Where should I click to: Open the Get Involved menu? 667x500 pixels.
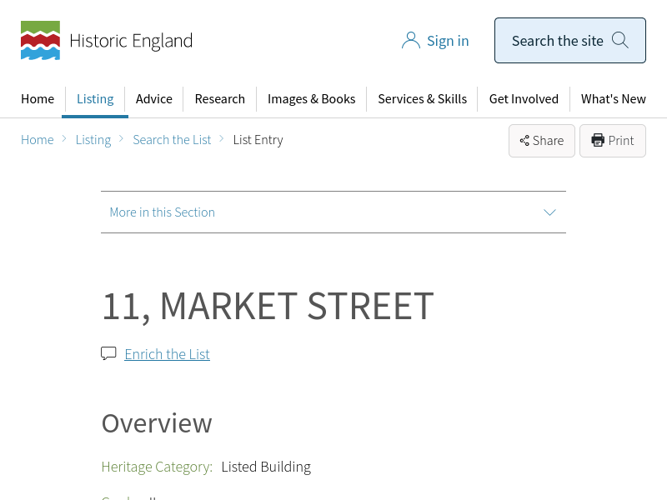tap(524, 99)
